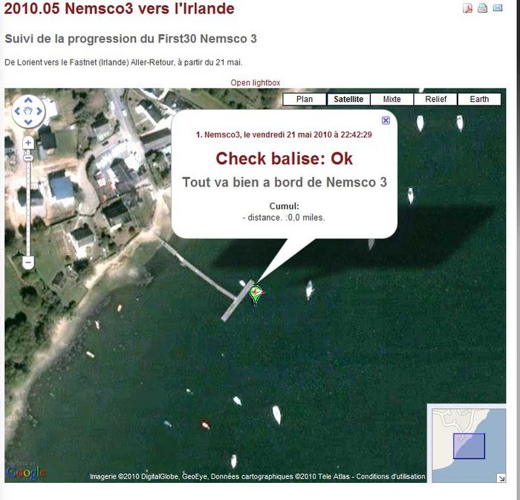Zoom in with the plus button
This screenshot has width=520, height=500.
28,143
